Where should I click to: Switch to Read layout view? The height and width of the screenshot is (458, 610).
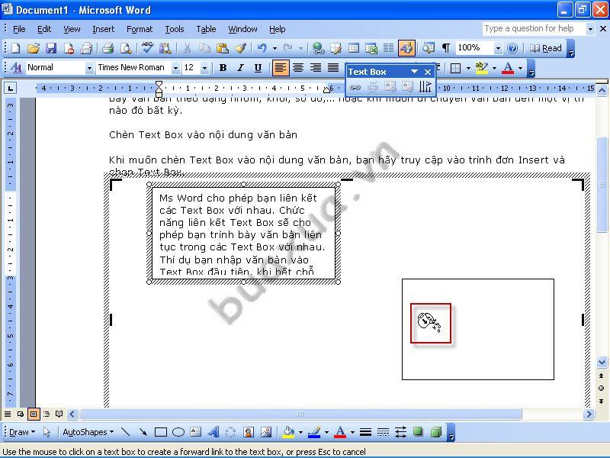tap(546, 48)
